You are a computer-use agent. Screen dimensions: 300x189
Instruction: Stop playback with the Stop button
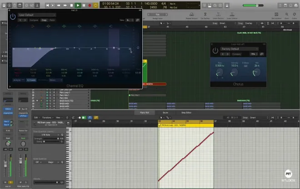coord(71,5)
